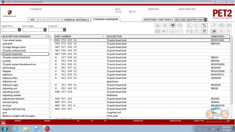Open the question-mark email help icon
235x132 pixels.
point(180,26)
